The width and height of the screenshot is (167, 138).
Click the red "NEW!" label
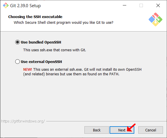tap(28, 70)
